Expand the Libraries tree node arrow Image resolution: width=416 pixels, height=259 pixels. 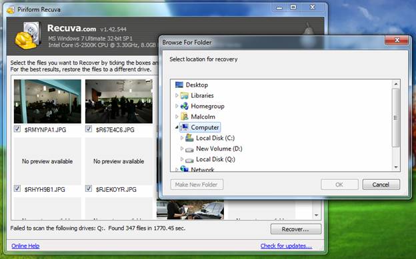(177, 95)
